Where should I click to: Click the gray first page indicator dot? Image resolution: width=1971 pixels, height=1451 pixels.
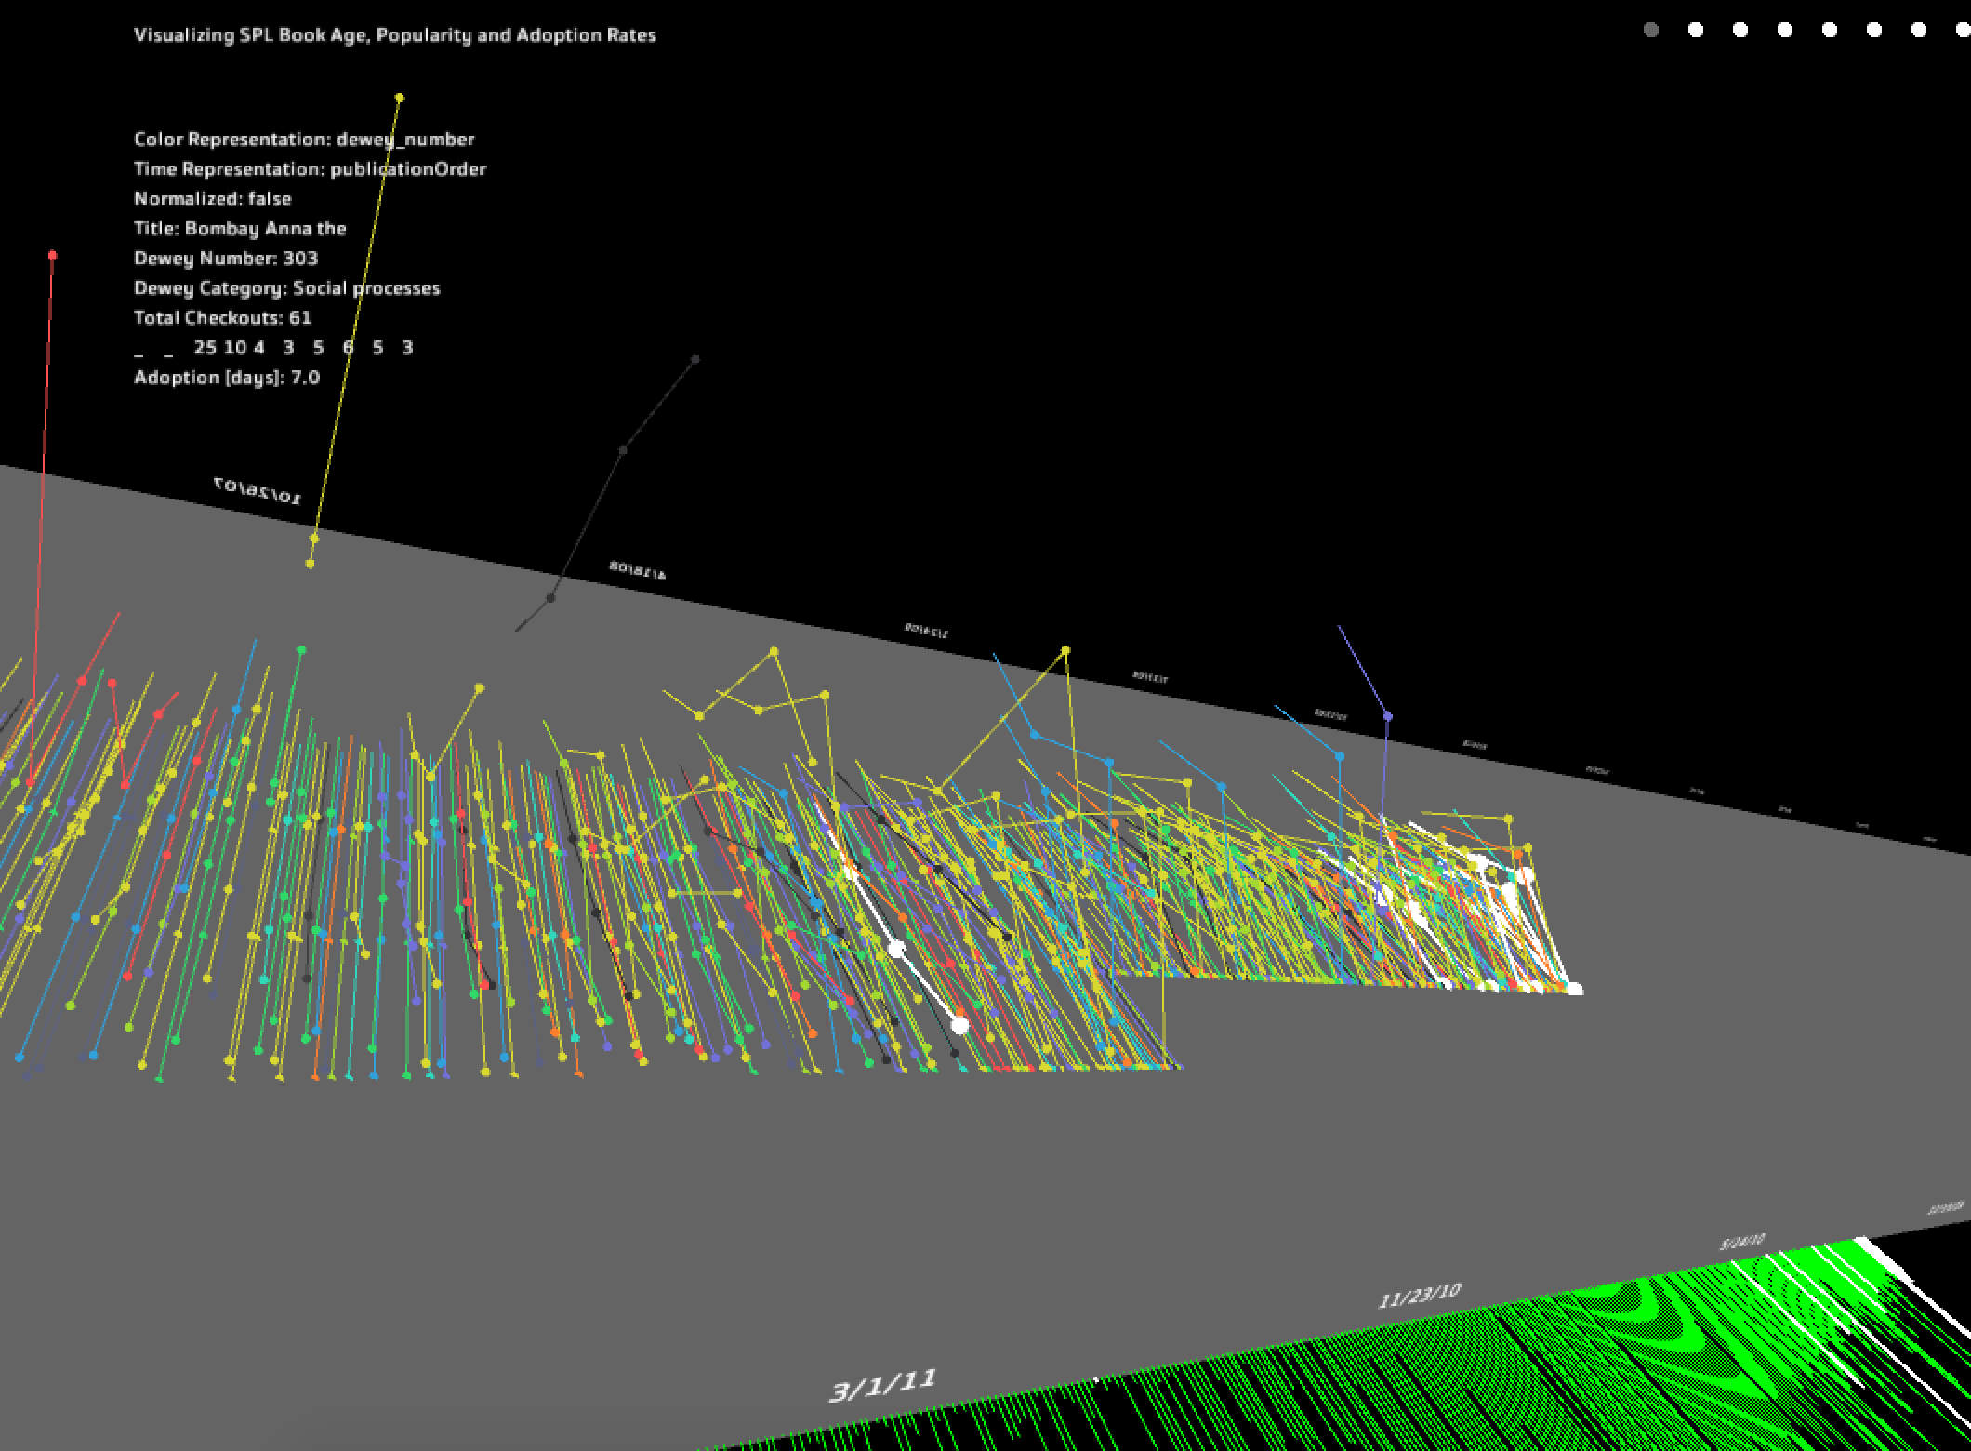click(1651, 31)
